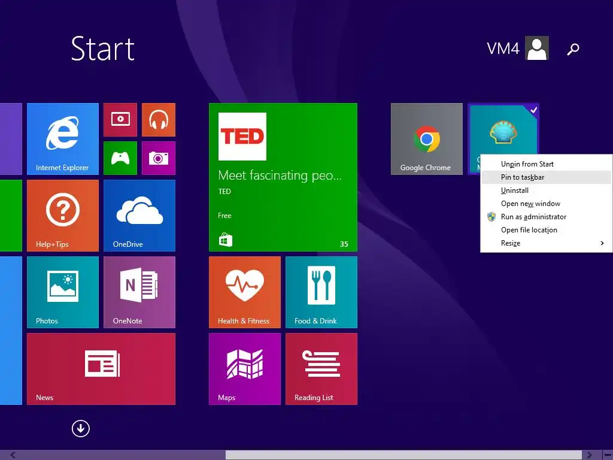Open the Music headphones tile
This screenshot has width=613, height=460.
click(x=158, y=120)
